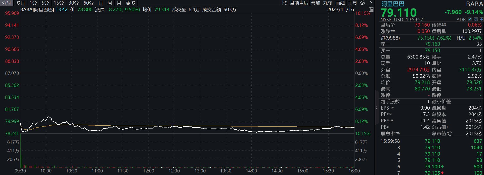Show the 日 daily K-line chart
This screenshot has width=484, height=175.
point(101,3)
